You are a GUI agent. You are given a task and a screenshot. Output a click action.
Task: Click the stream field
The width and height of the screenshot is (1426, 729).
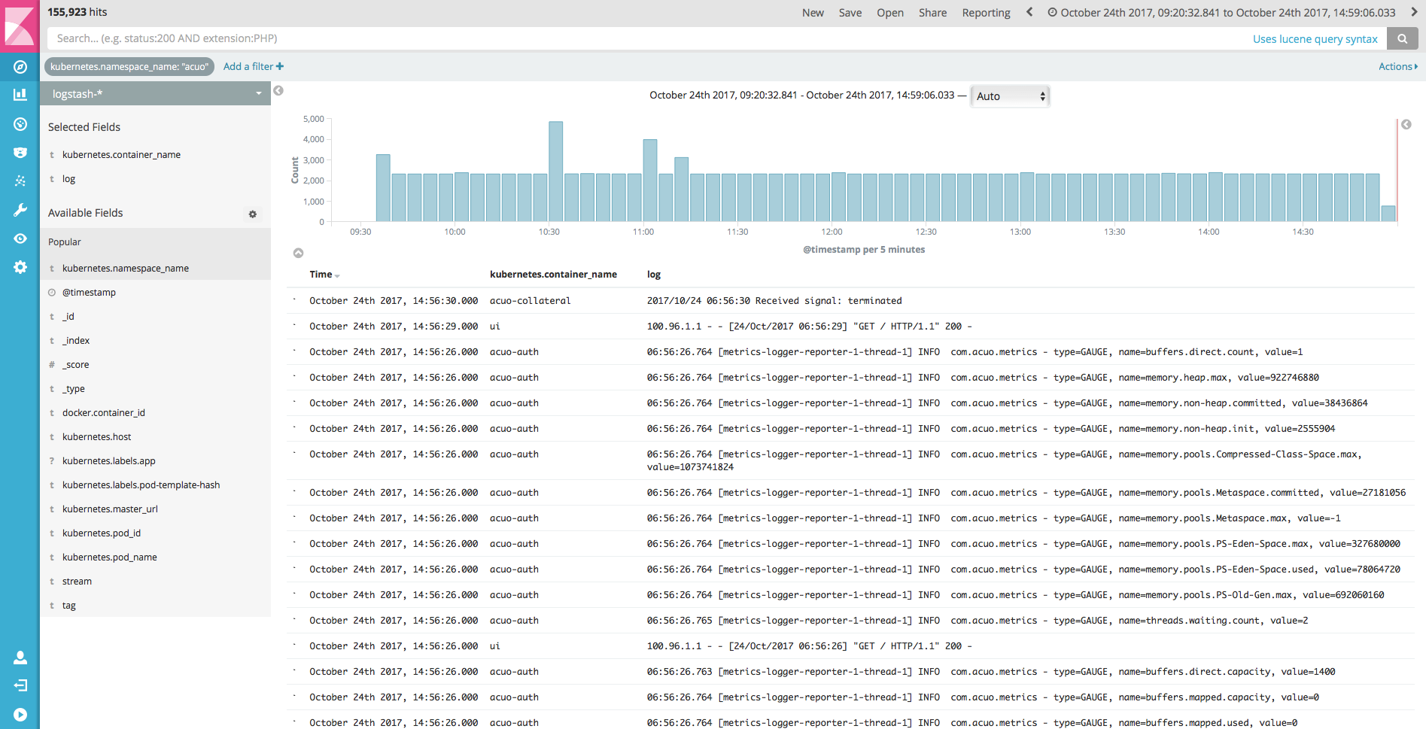pyautogui.click(x=77, y=582)
